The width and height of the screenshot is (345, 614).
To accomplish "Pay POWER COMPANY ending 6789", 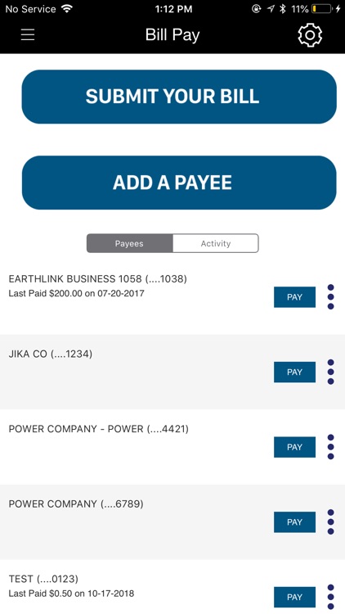I will click(294, 522).
